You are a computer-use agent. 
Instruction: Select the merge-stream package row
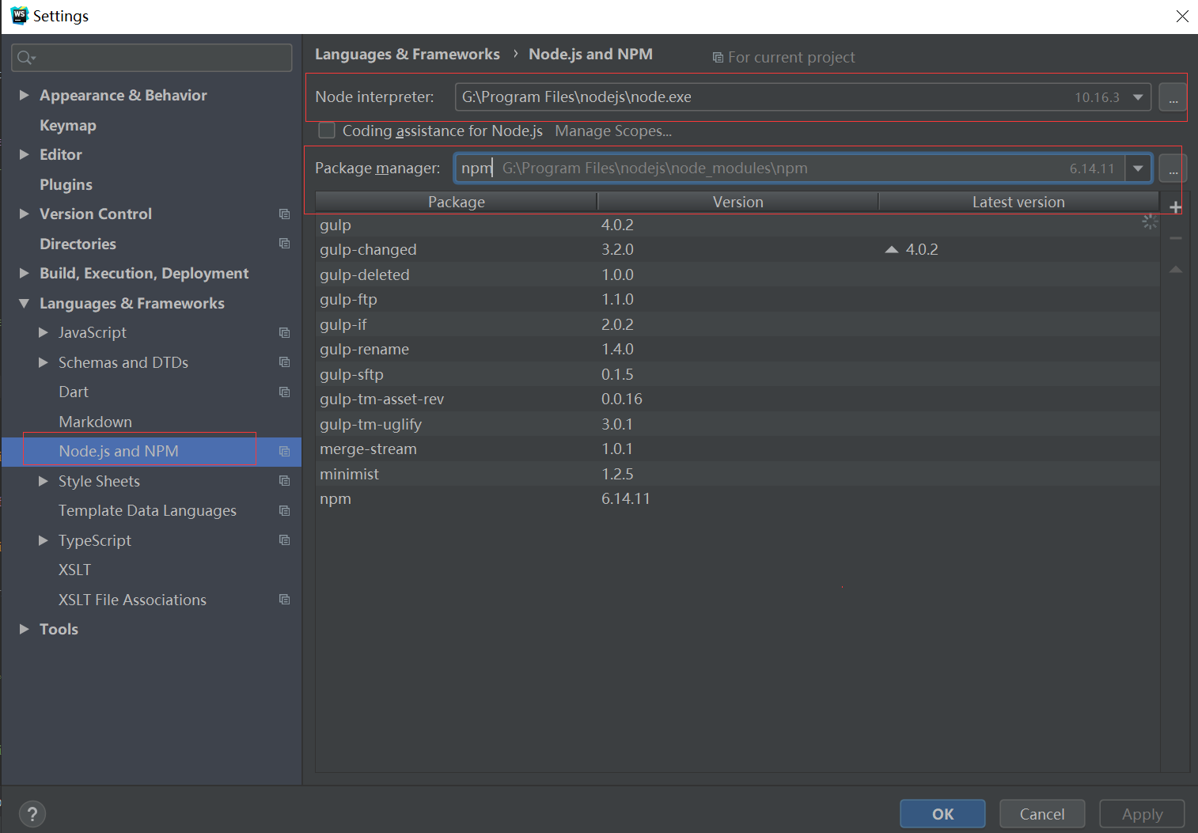tap(737, 449)
